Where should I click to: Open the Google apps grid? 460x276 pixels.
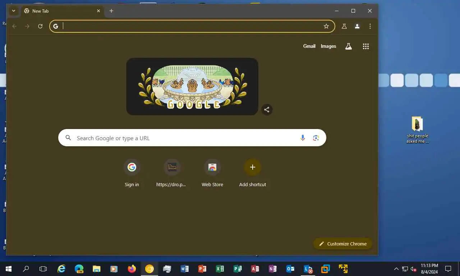pyautogui.click(x=366, y=46)
